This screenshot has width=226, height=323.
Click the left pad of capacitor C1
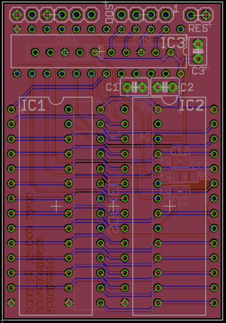(x=128, y=87)
